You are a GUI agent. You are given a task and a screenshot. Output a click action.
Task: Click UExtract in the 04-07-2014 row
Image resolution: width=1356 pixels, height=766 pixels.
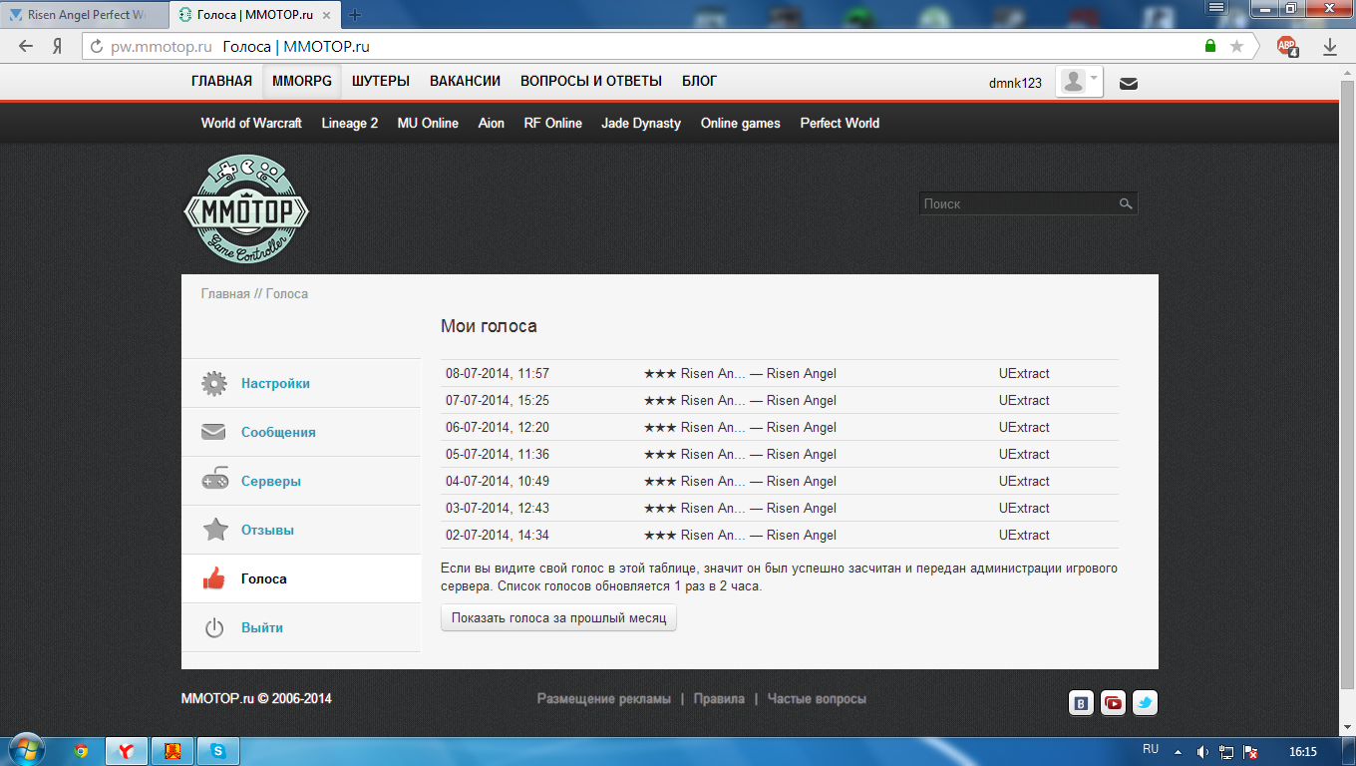click(x=1024, y=482)
